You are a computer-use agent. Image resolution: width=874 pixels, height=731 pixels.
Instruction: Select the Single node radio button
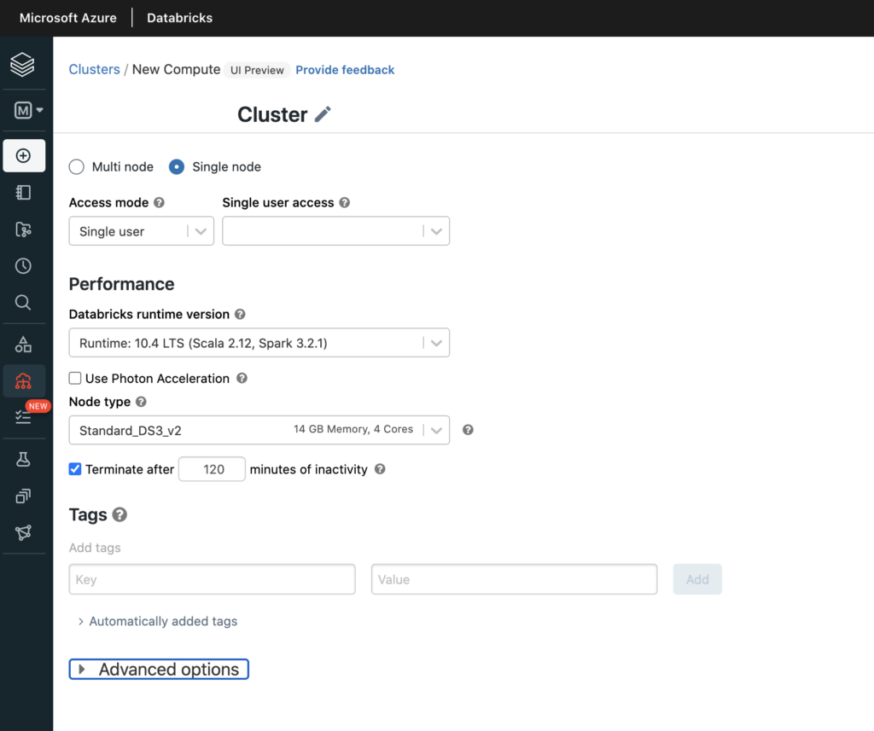coord(177,167)
